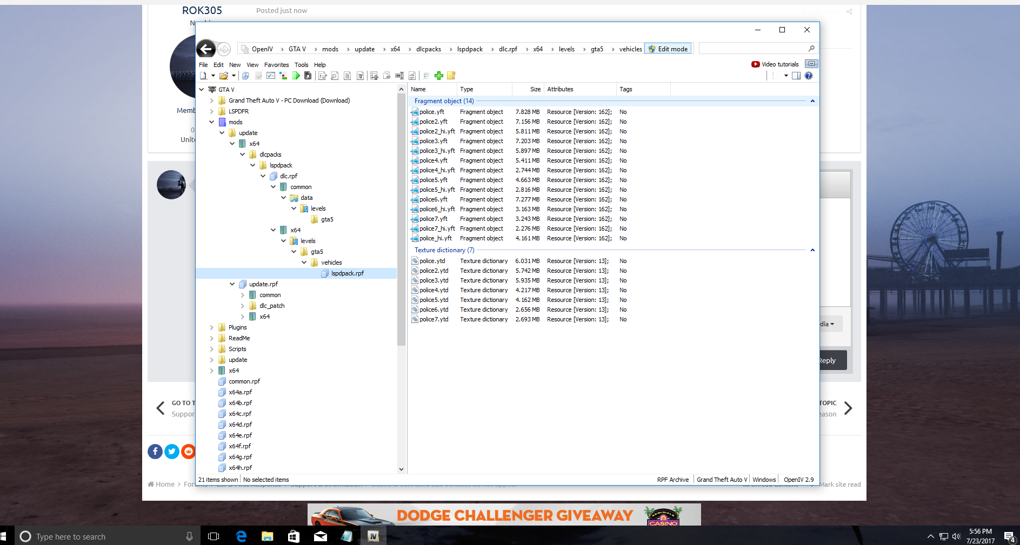Click the dlcpacks breadcrumb segment
The width and height of the screenshot is (1020, 545).
428,49
